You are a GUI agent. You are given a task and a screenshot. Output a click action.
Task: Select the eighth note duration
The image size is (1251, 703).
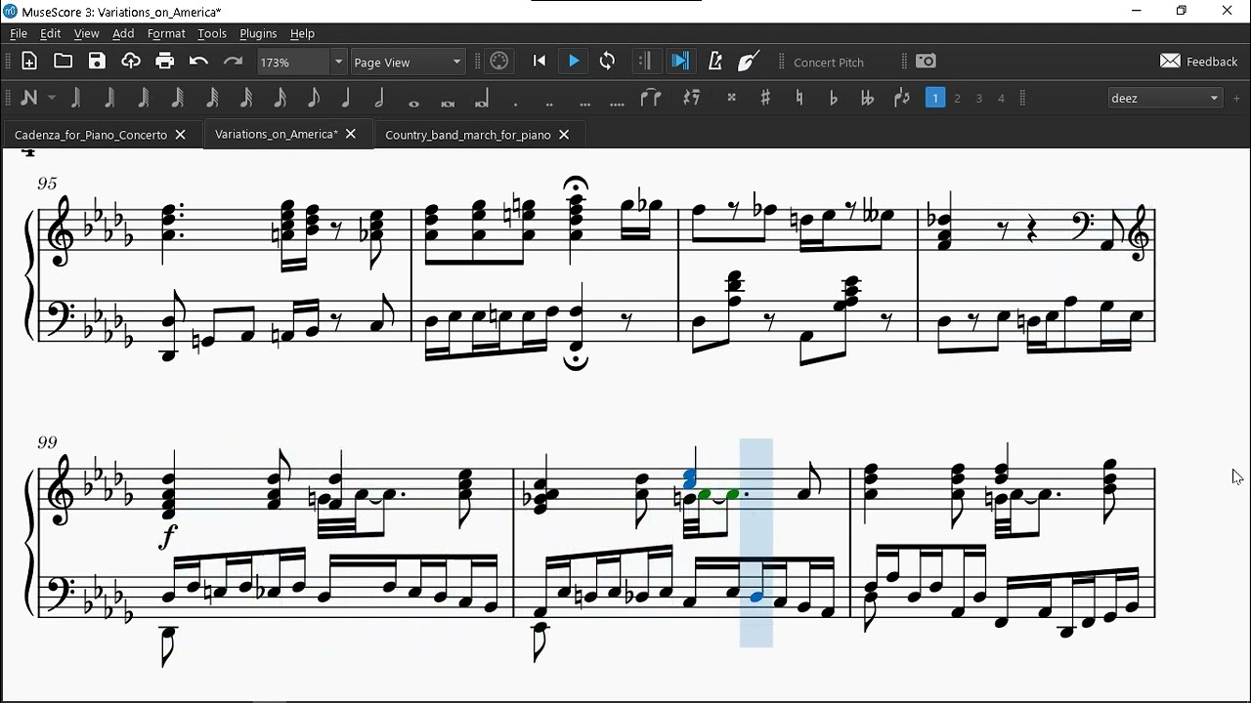click(313, 98)
